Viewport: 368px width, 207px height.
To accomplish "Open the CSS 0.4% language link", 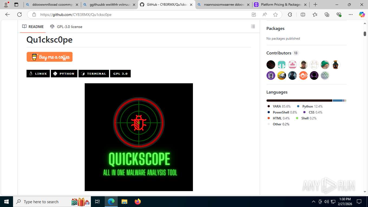I will (x=313, y=112).
